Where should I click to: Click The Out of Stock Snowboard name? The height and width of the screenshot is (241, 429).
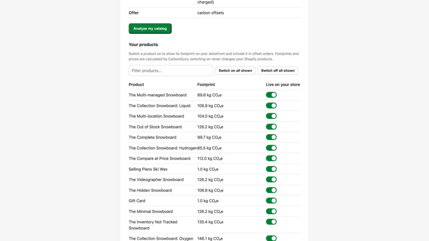click(x=155, y=127)
